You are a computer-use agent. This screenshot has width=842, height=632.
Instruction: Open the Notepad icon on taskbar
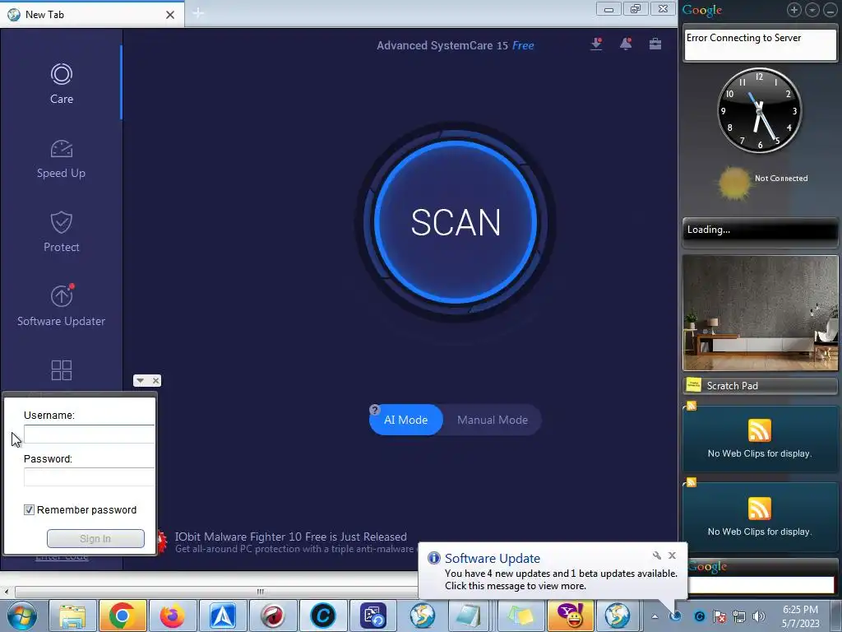tap(468, 616)
